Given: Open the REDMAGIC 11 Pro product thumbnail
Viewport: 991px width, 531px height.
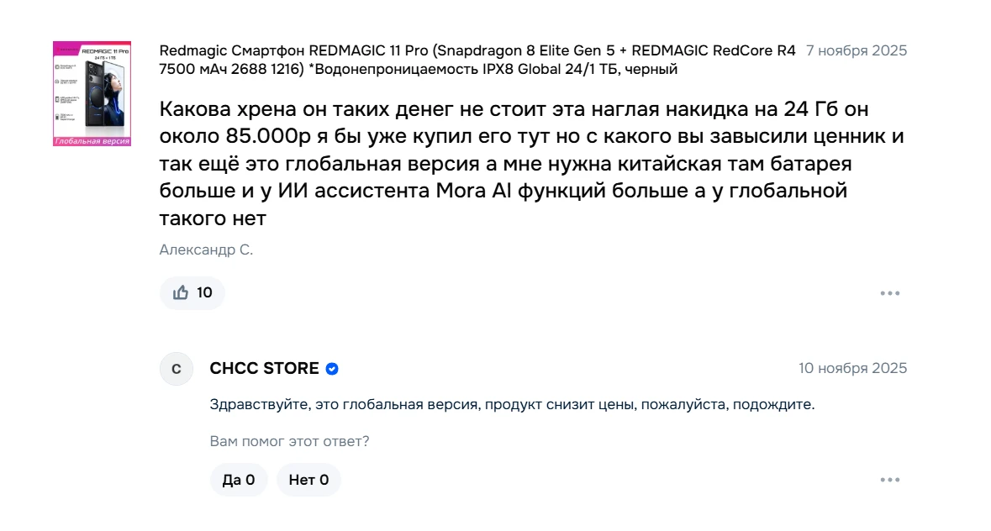Looking at the screenshot, I should [x=92, y=88].
